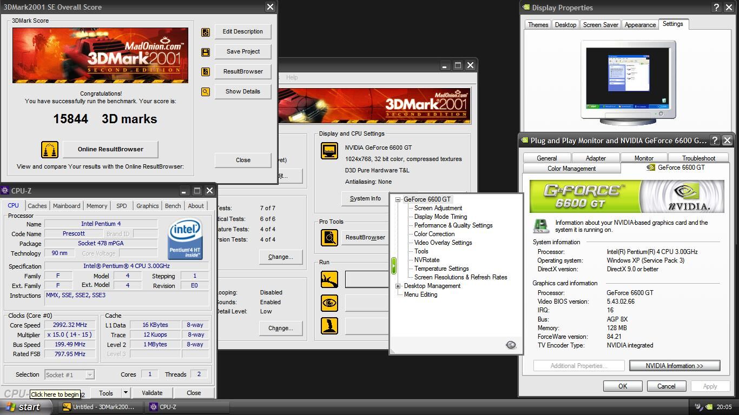
Task: Open the SPD tab in CPU-Z
Action: point(122,206)
